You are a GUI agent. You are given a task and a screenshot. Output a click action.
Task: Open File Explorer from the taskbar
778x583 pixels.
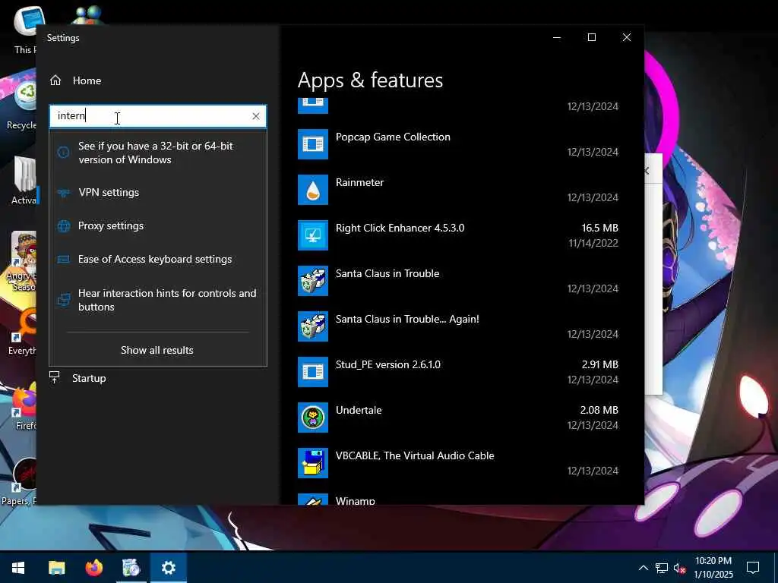(x=56, y=568)
